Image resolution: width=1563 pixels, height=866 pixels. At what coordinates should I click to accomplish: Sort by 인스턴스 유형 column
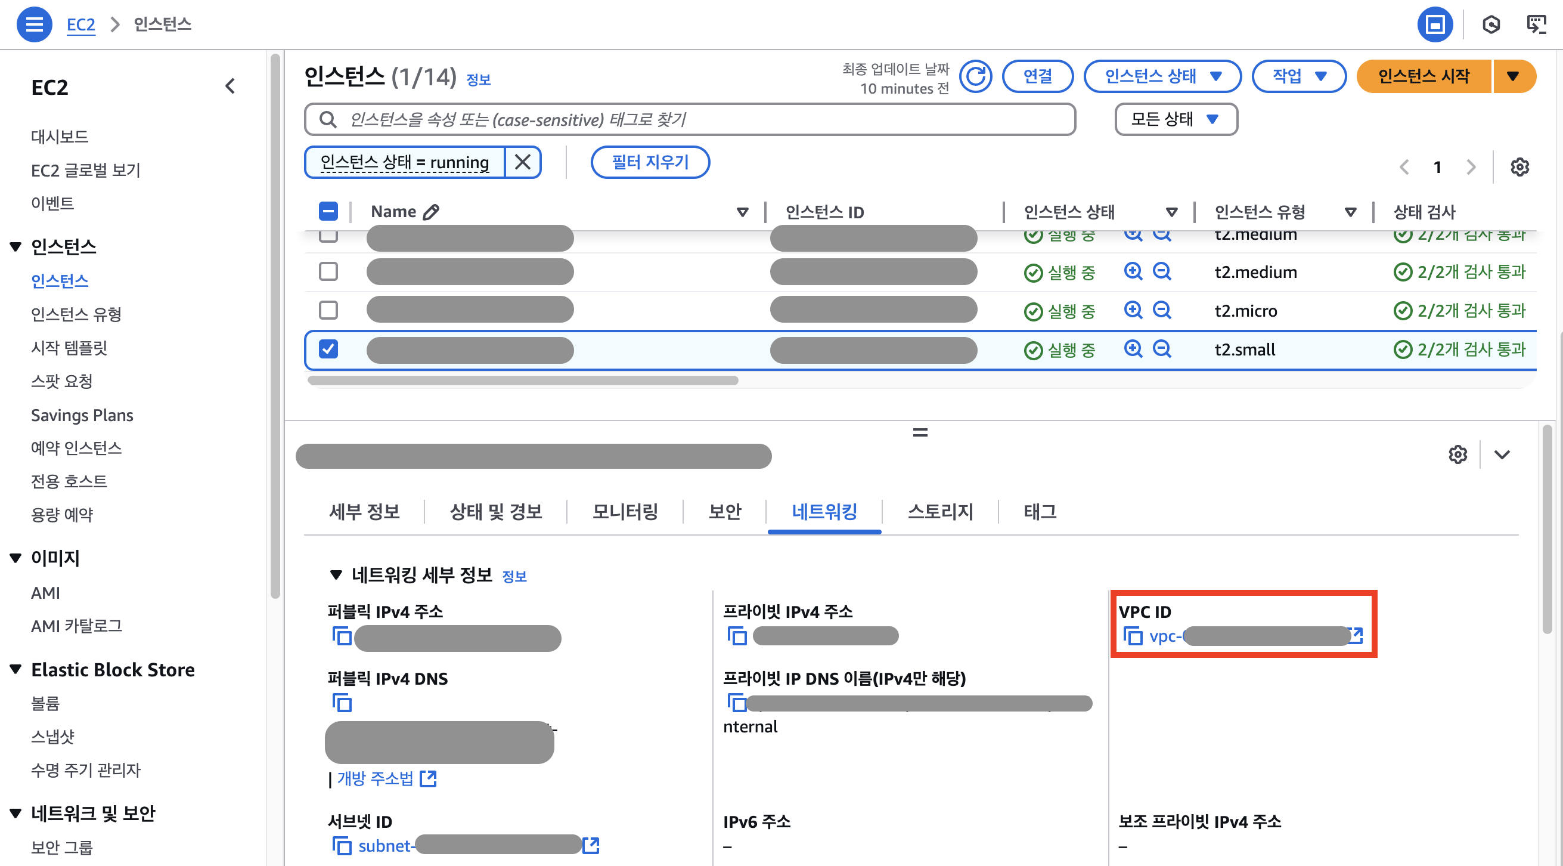[x=1350, y=212]
